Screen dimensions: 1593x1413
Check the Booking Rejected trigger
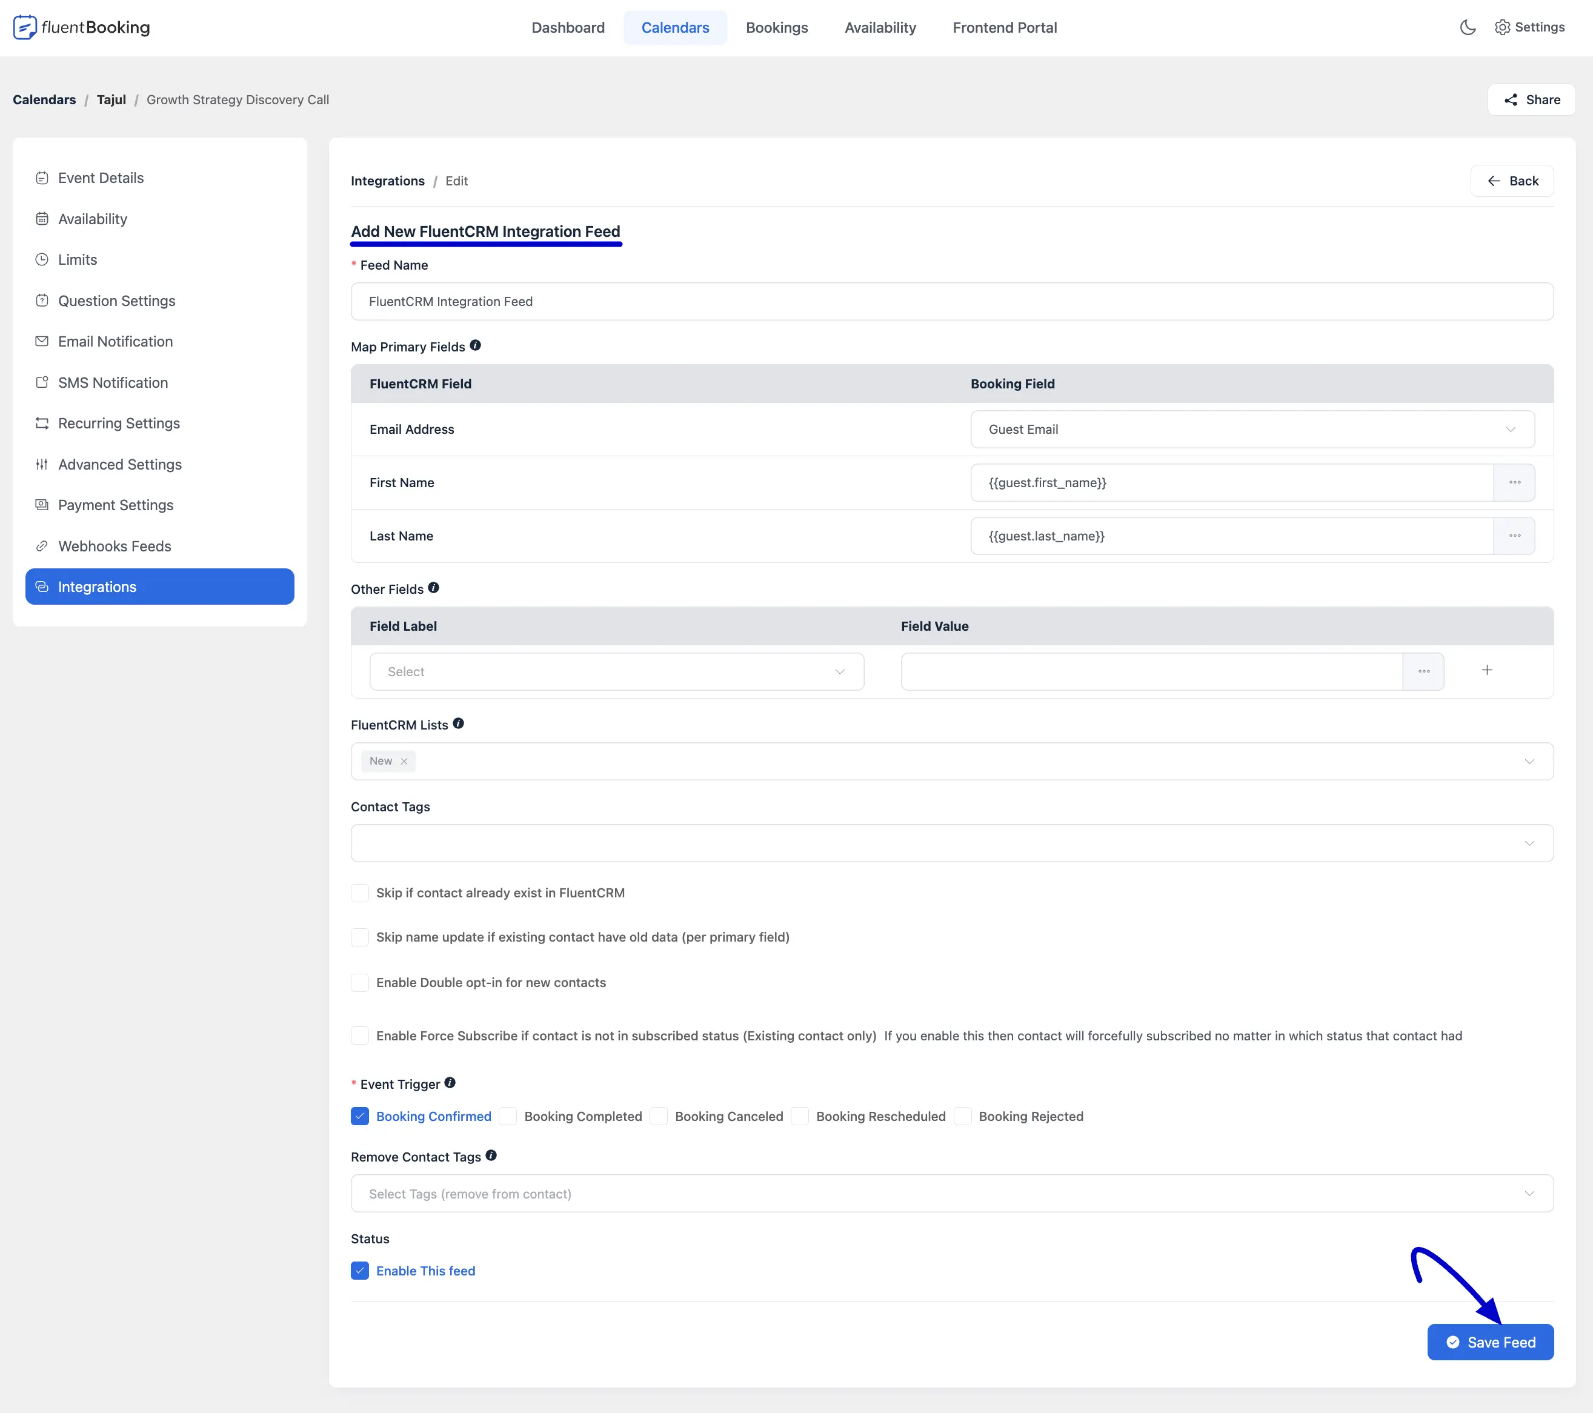pos(962,1117)
